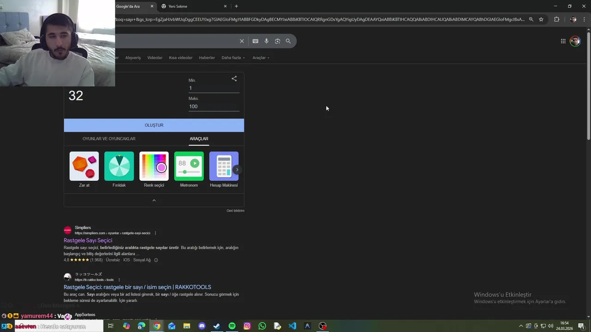Open Windows Task View
591x332 pixels.
click(x=111, y=326)
